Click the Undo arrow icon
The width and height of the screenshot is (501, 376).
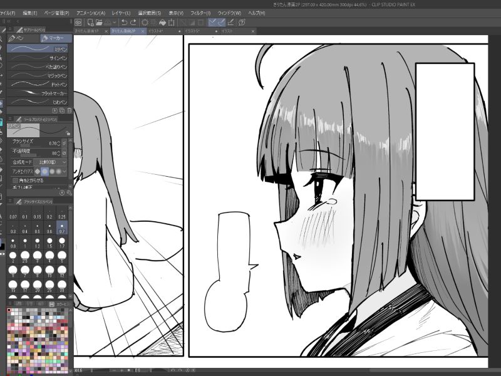tap(124, 23)
